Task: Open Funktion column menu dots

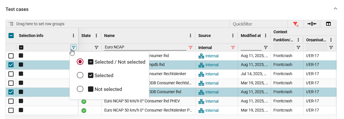Action: click(x=298, y=40)
